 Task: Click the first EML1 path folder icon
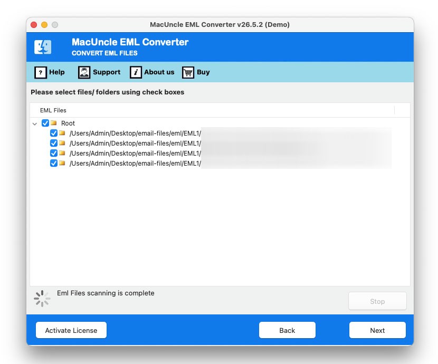pyautogui.click(x=62, y=133)
